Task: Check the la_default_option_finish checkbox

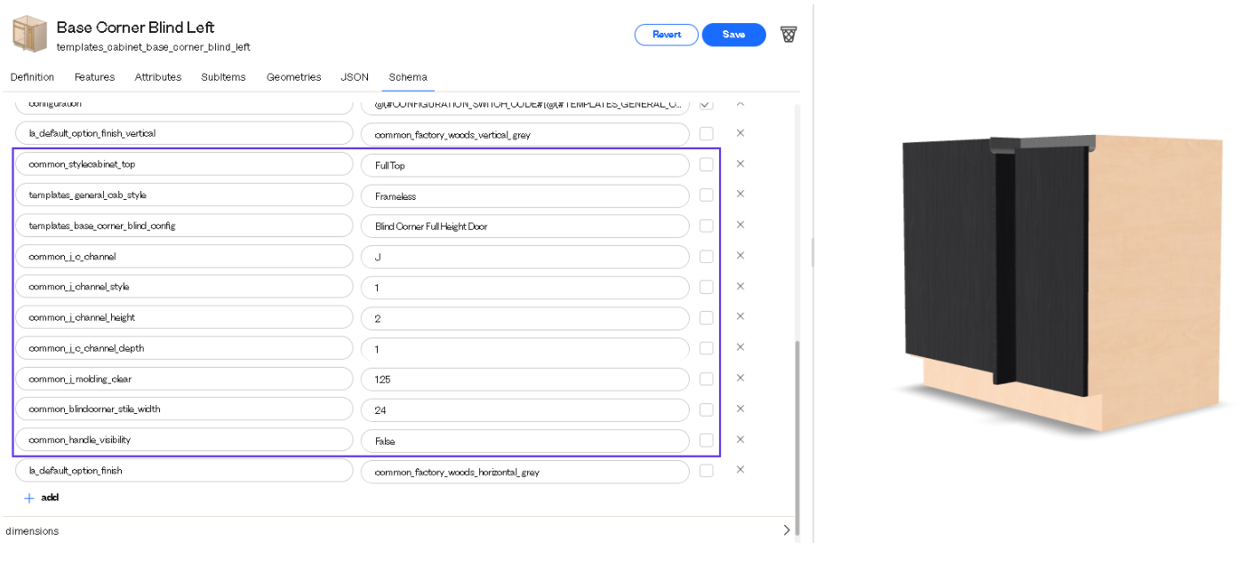Action: (706, 471)
